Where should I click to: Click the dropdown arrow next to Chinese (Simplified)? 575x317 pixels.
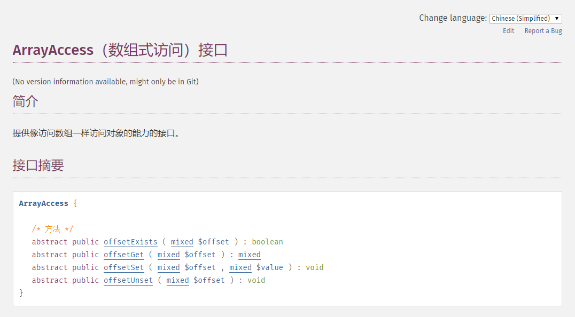[557, 18]
